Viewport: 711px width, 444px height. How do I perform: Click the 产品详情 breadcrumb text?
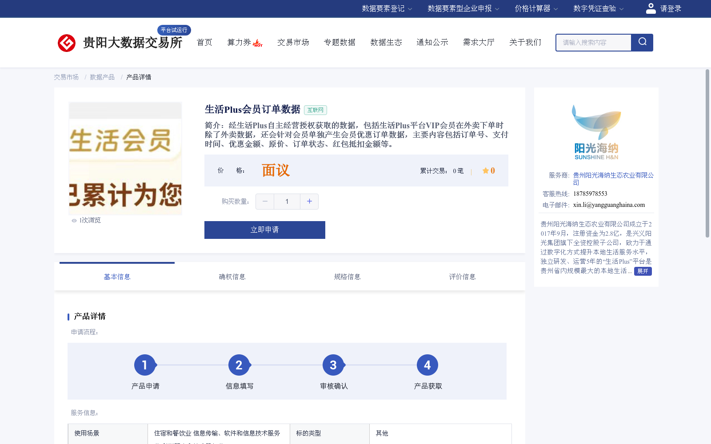[x=139, y=77]
